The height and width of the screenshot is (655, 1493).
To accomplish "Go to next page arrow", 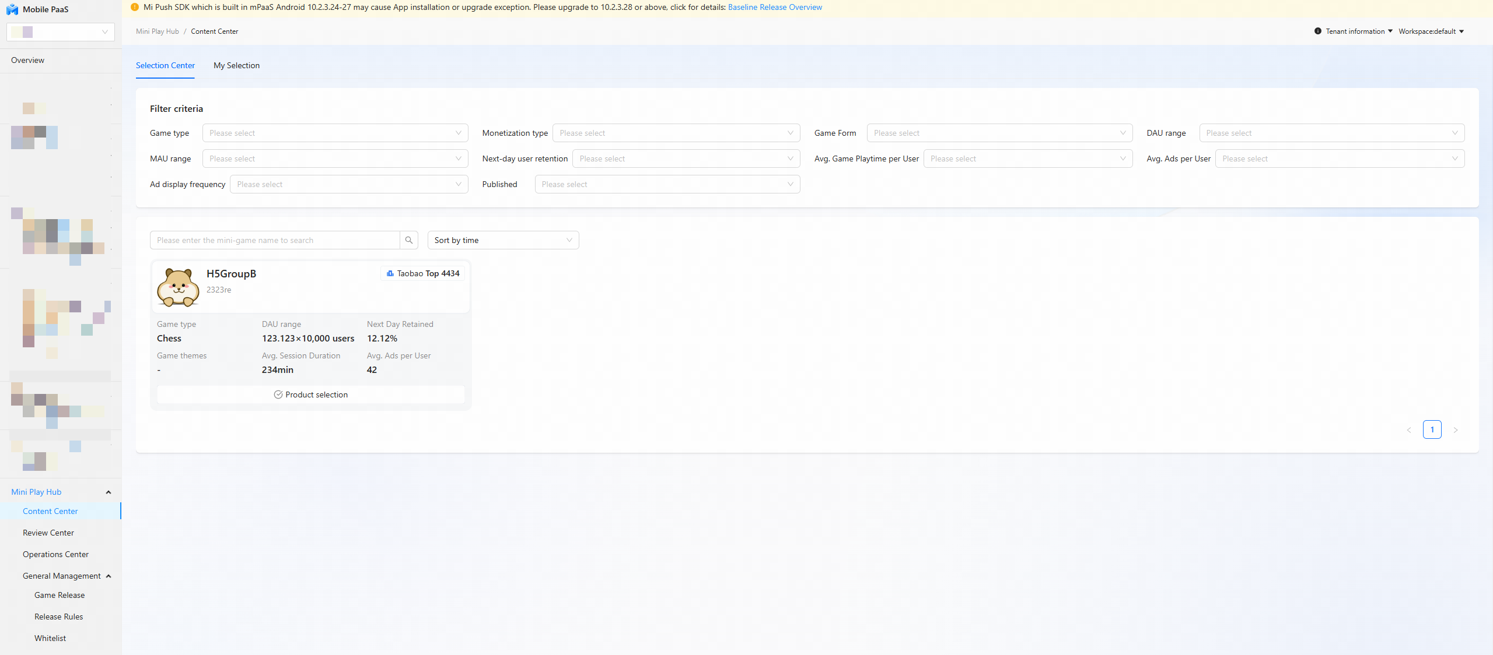I will pyautogui.click(x=1456, y=430).
